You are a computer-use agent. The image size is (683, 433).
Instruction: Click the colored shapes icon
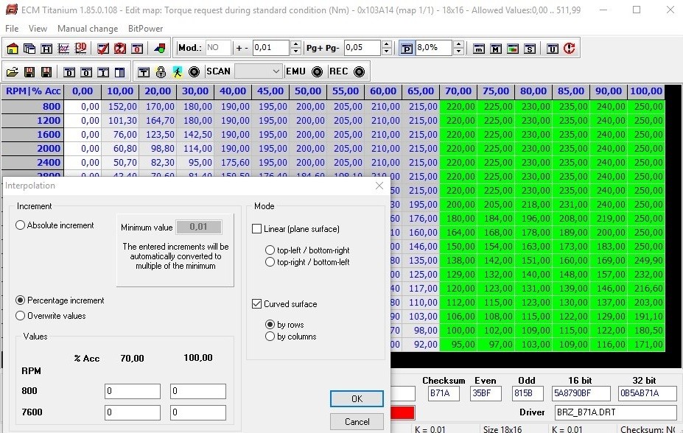[x=160, y=49]
